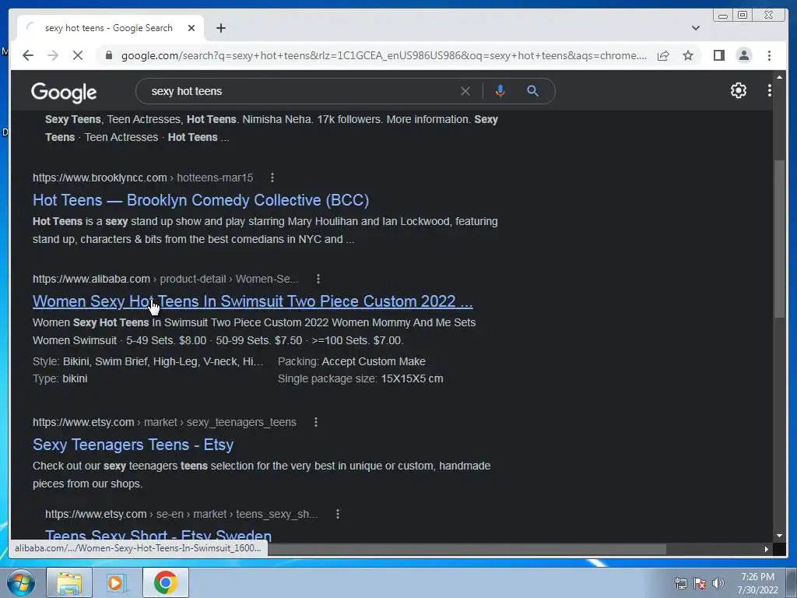Screen dimensions: 797x598
Task: Open the more options dots for the alibaba.com result
Action: click(318, 279)
